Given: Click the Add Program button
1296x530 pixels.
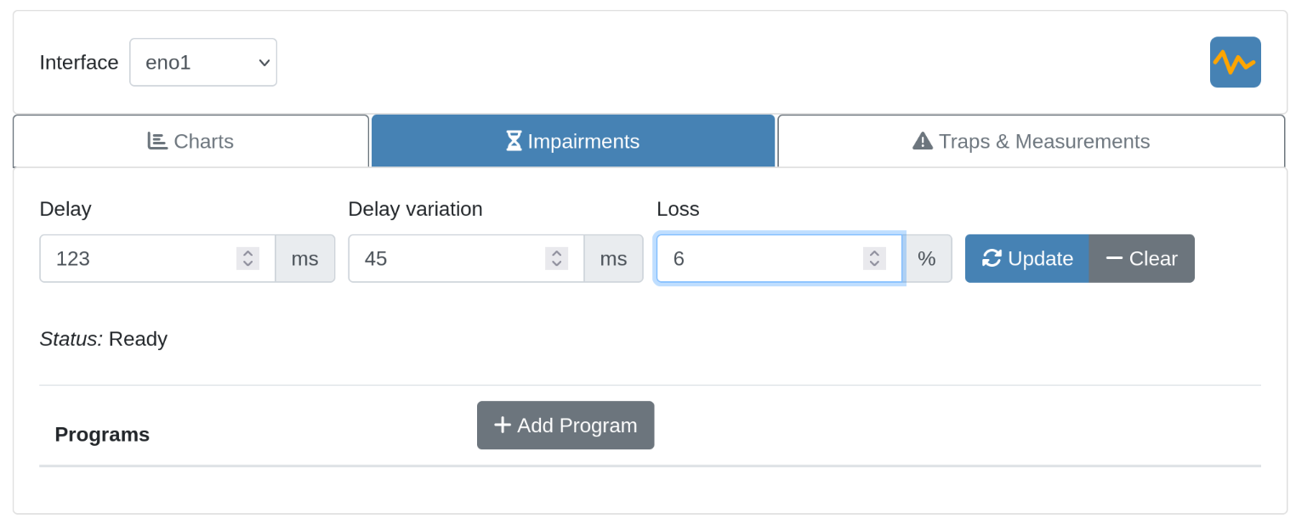Looking at the screenshot, I should (x=566, y=425).
